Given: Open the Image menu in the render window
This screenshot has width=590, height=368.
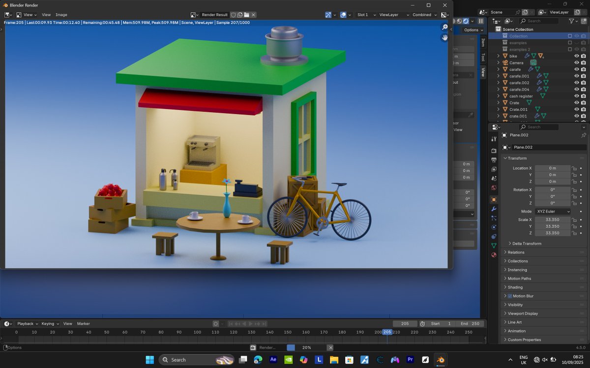Looking at the screenshot, I should 61,15.
